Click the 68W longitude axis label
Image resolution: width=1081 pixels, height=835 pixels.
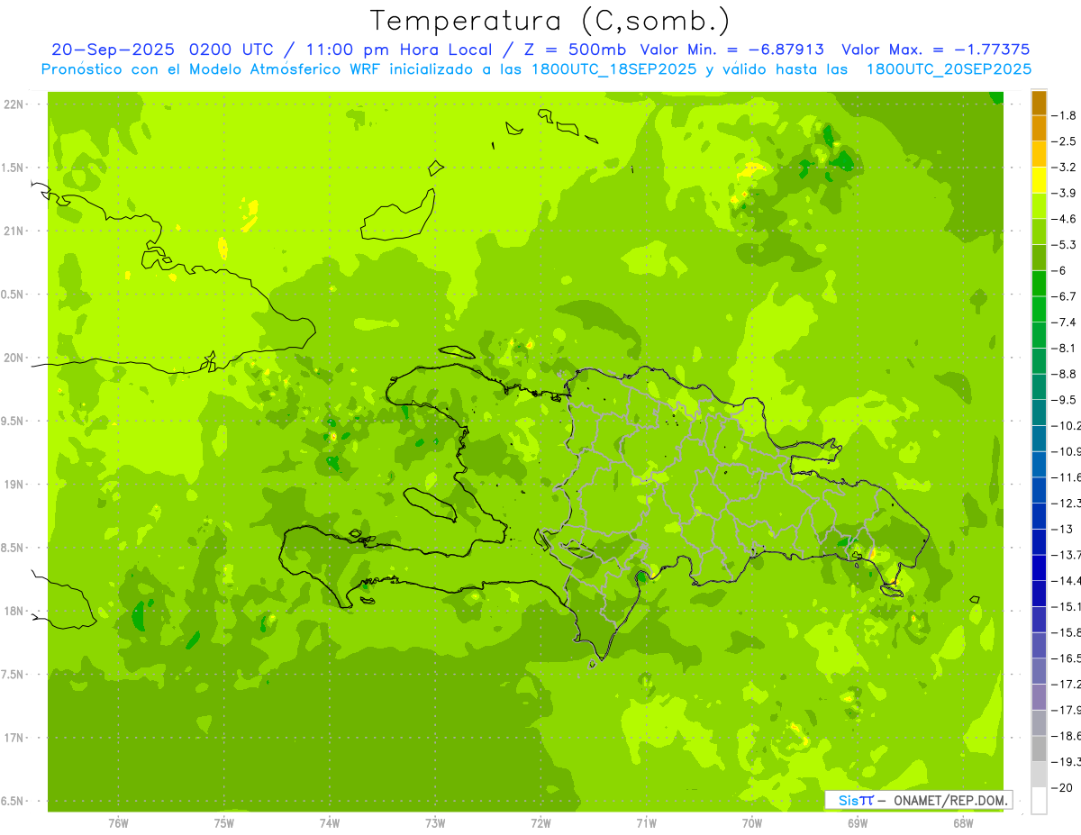pos(962,823)
